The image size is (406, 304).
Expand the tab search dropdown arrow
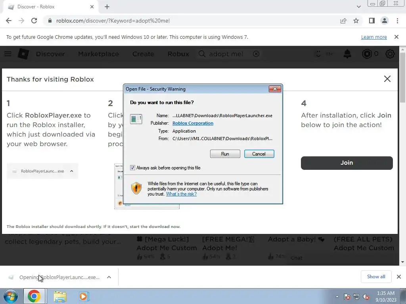[x=358, y=7]
